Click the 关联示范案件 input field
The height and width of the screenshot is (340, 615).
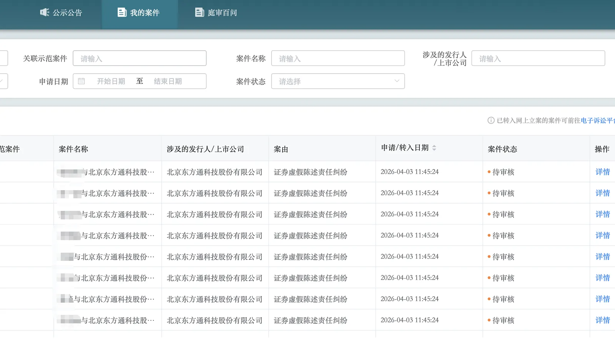[140, 58]
